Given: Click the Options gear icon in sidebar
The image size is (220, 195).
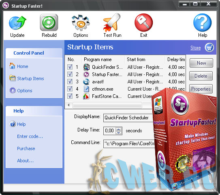Looking at the screenshot, I should (13, 90).
